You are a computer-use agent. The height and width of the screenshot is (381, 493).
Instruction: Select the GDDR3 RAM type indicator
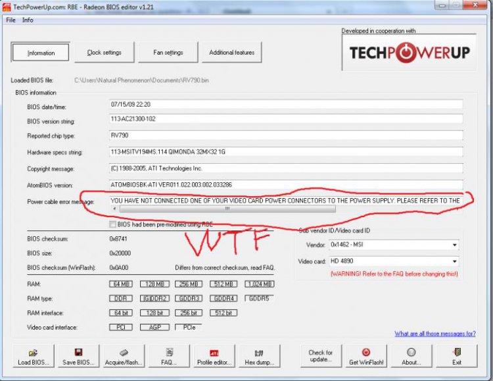click(x=189, y=298)
